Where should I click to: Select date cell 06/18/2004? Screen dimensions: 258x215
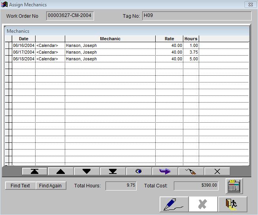click(24, 59)
